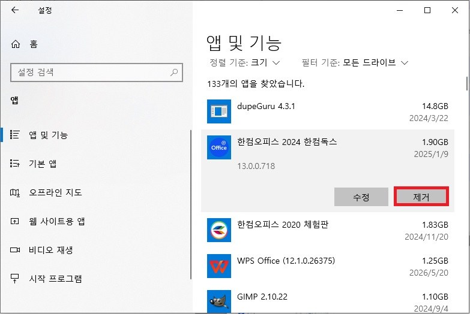Screen dimensions: 470x314
Task: Click the 설정 검색 search field
Action: tap(97, 73)
